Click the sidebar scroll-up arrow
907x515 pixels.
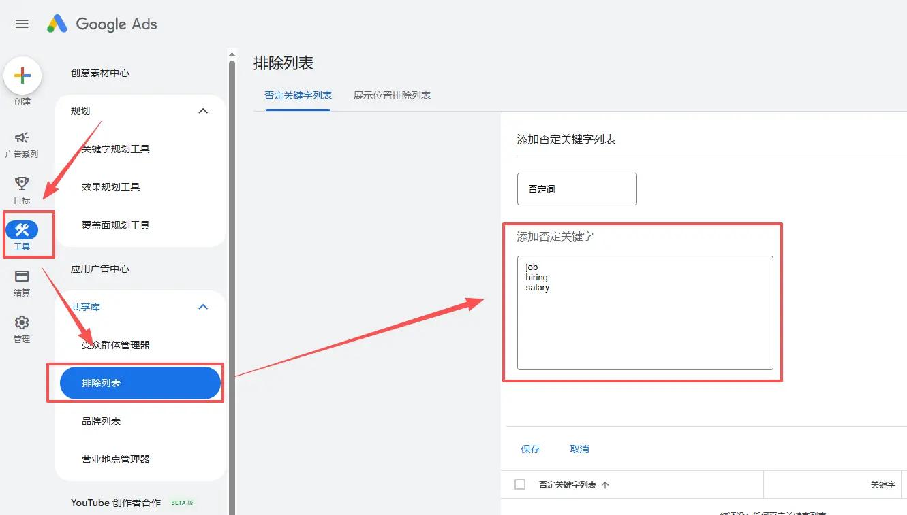point(232,54)
